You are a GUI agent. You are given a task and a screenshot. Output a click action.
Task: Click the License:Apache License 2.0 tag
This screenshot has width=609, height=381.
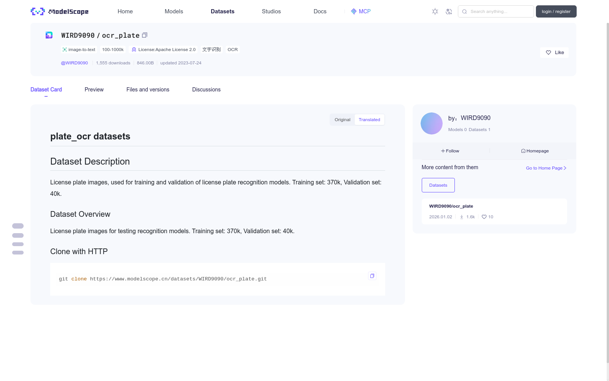[x=164, y=50]
